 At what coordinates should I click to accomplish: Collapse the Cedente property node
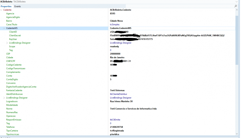[x=1, y=10]
